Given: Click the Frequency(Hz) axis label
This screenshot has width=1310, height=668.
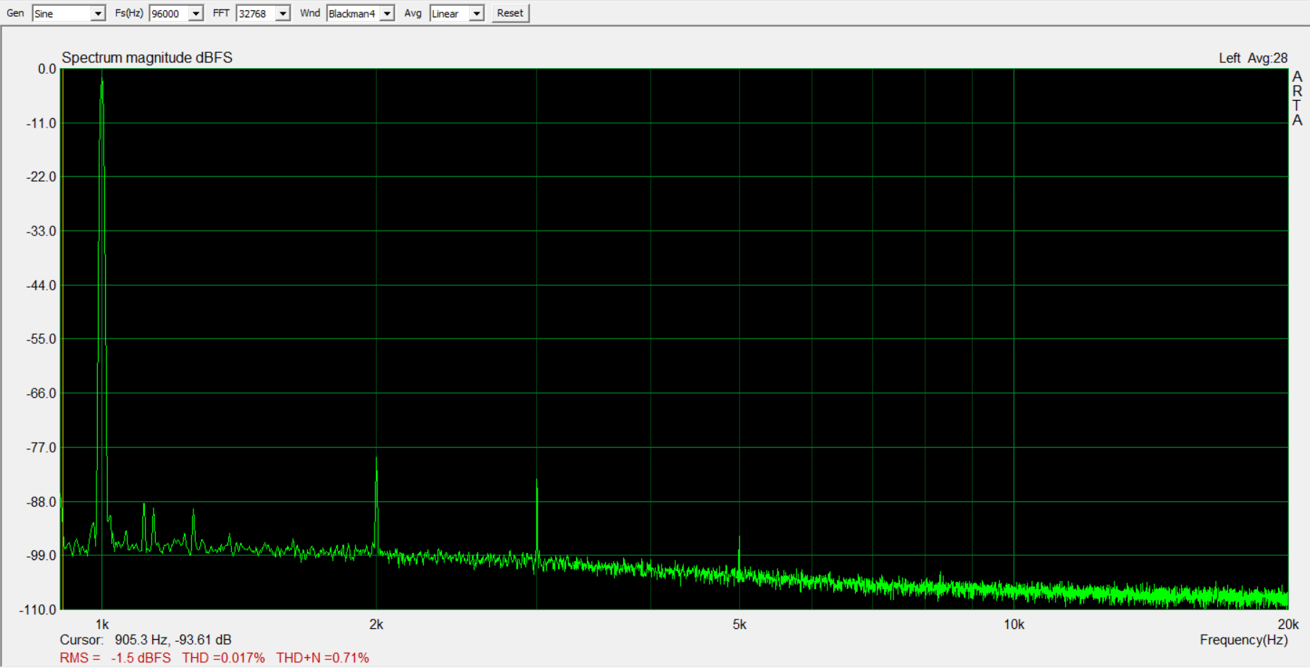Looking at the screenshot, I should tap(1243, 640).
